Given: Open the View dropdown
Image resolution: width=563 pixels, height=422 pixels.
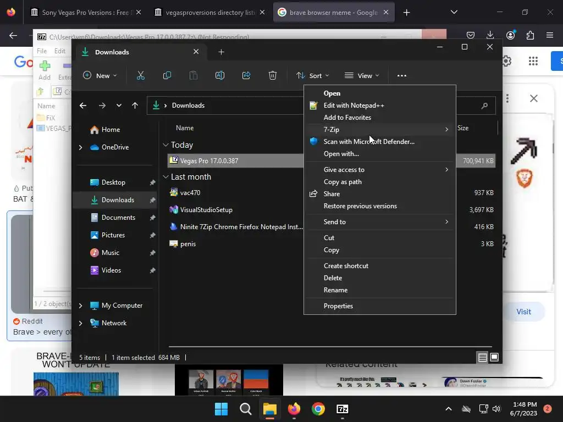Looking at the screenshot, I should [x=362, y=76].
